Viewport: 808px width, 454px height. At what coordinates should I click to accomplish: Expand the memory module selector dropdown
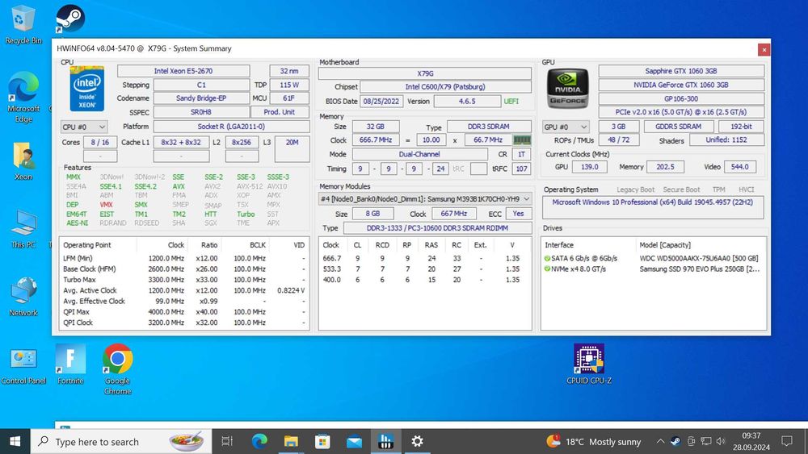click(425, 199)
